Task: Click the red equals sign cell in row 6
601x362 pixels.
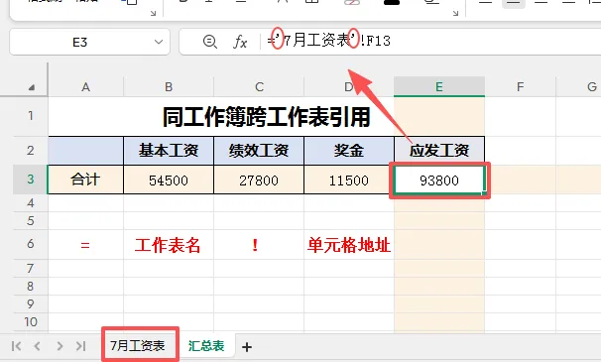Action: pos(86,244)
